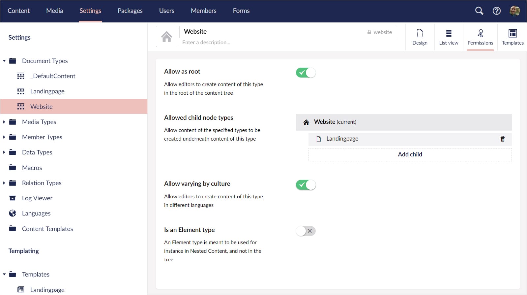Click the _DefaultContent grid icon
This screenshot has height=295, width=527.
coord(21,76)
